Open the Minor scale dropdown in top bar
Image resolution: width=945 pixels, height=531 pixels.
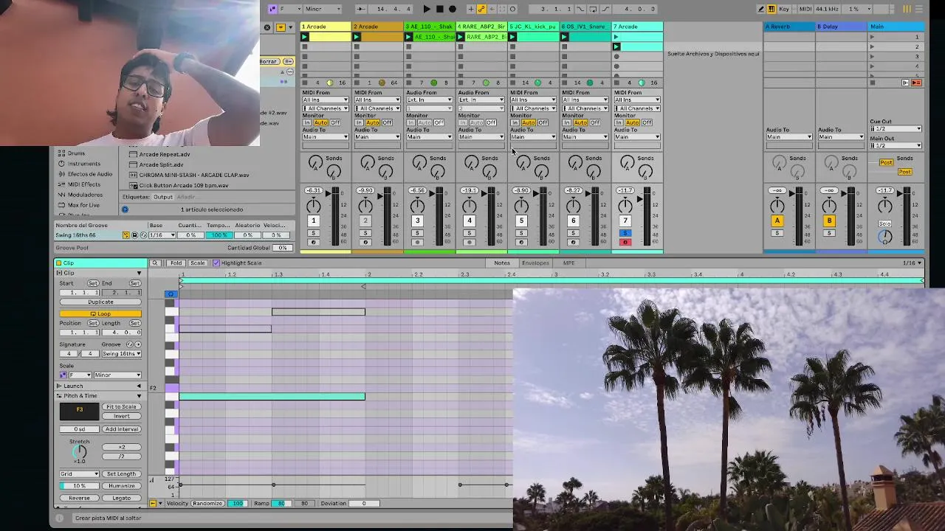(323, 9)
